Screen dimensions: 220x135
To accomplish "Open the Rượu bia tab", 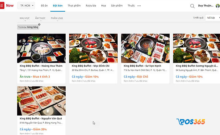I will [x=91, y=6].
